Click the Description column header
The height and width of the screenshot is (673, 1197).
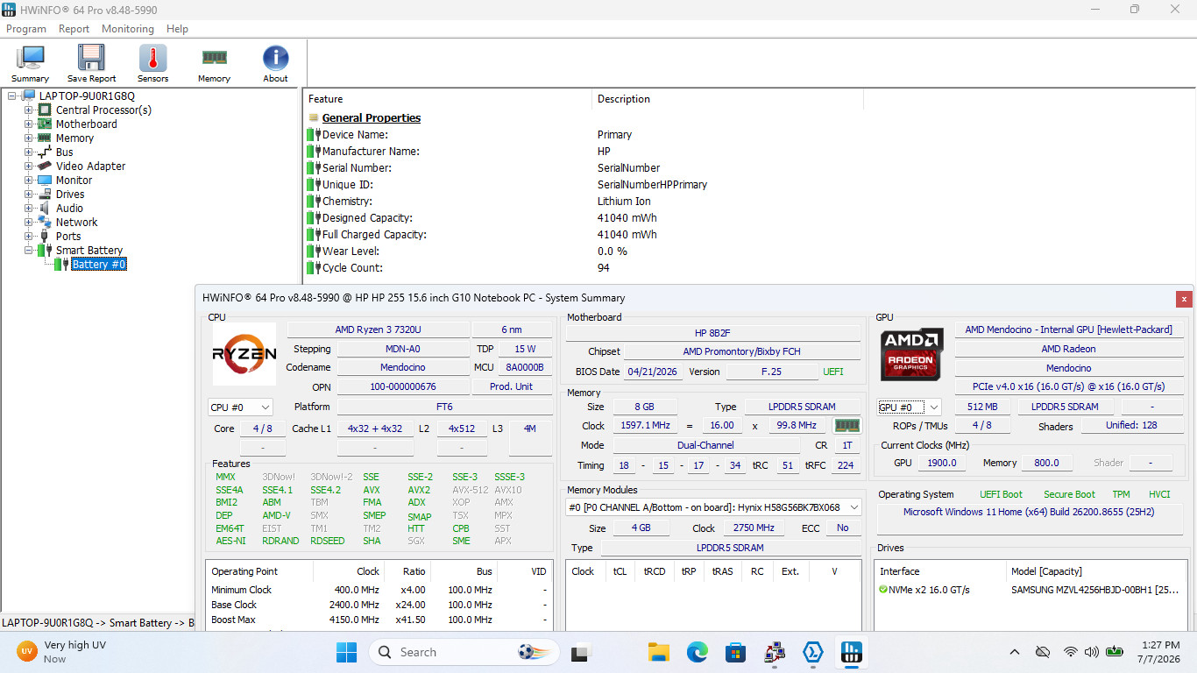(x=727, y=99)
